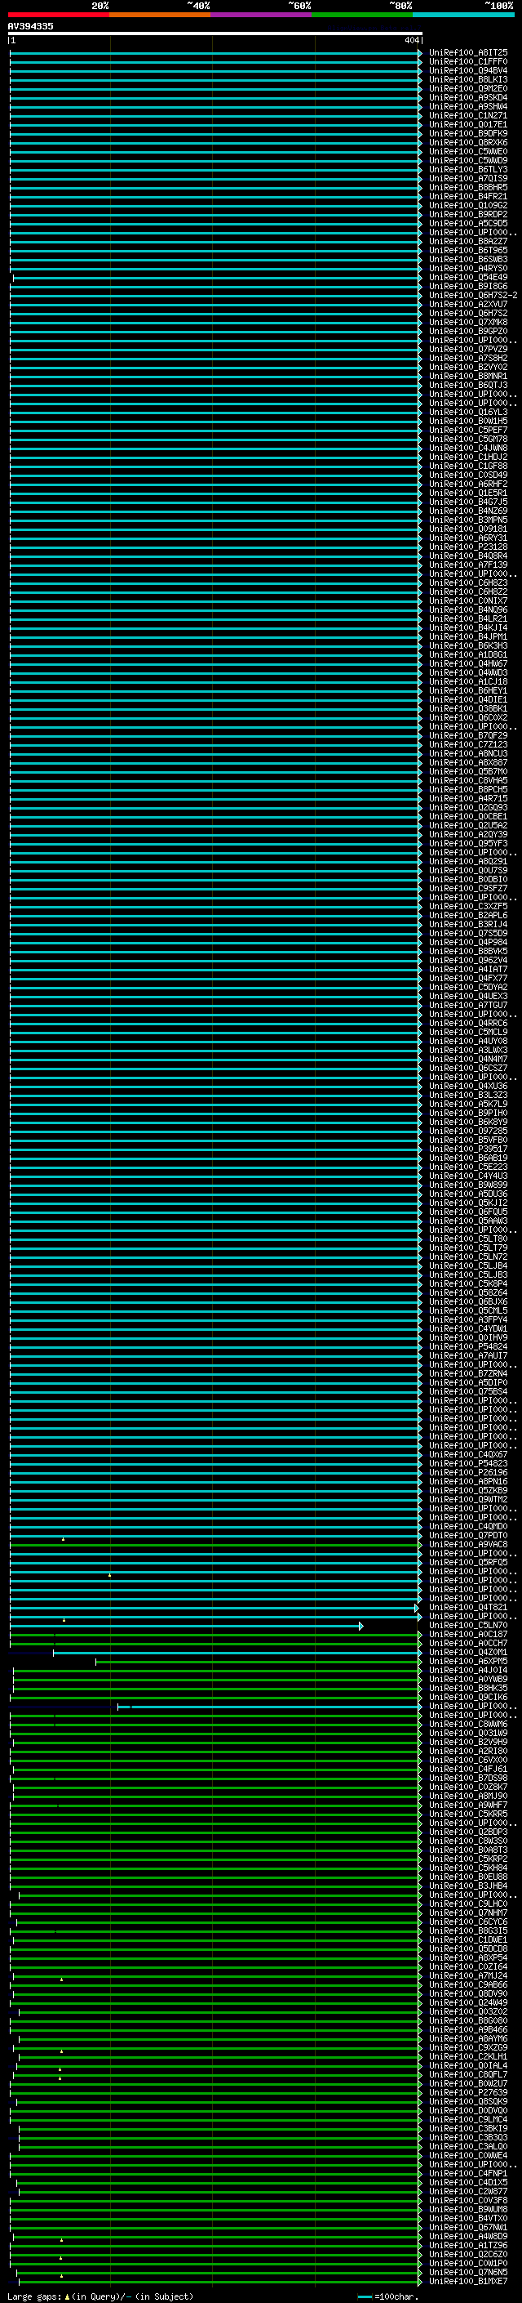
Task: Select the last hit UniRef100_B1MXE7
Action: tap(468, 2283)
